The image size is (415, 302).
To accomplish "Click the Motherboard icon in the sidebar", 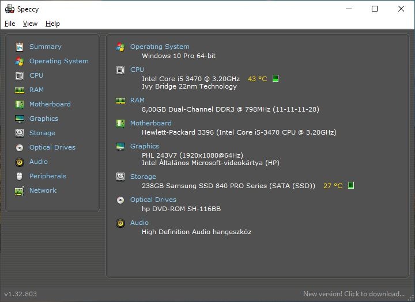I will [x=20, y=104].
